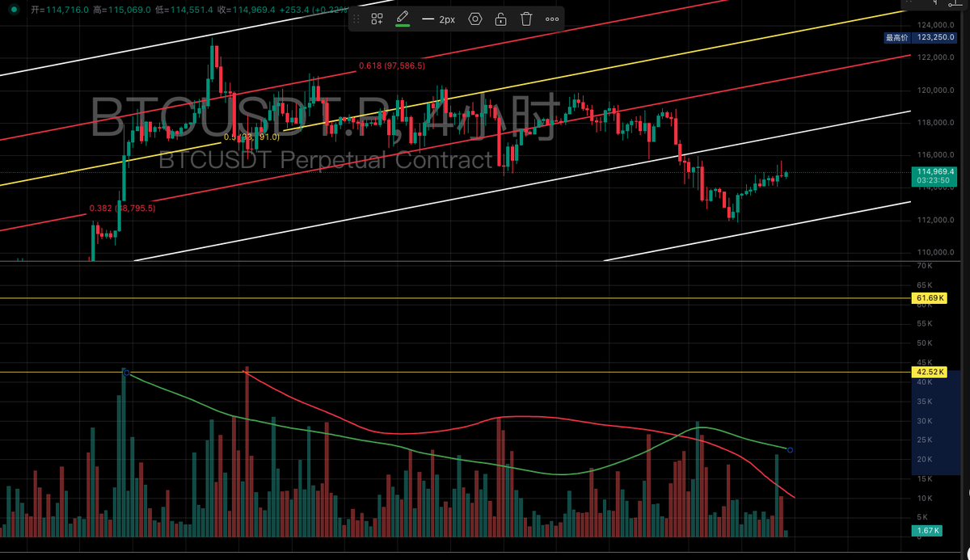Image resolution: width=970 pixels, height=560 pixels.
Task: Click the current price tag 114,969.4
Action: [934, 171]
